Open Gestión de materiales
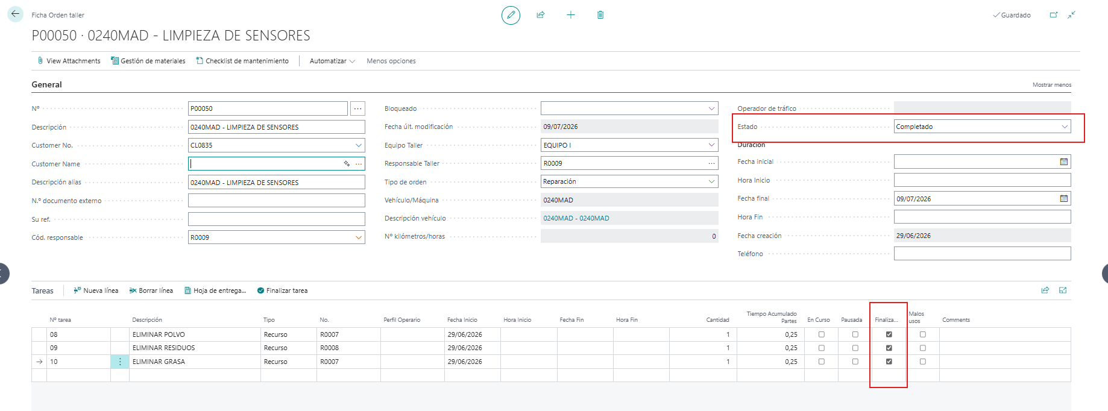Screen dimensions: 1108x411 [x=148, y=61]
